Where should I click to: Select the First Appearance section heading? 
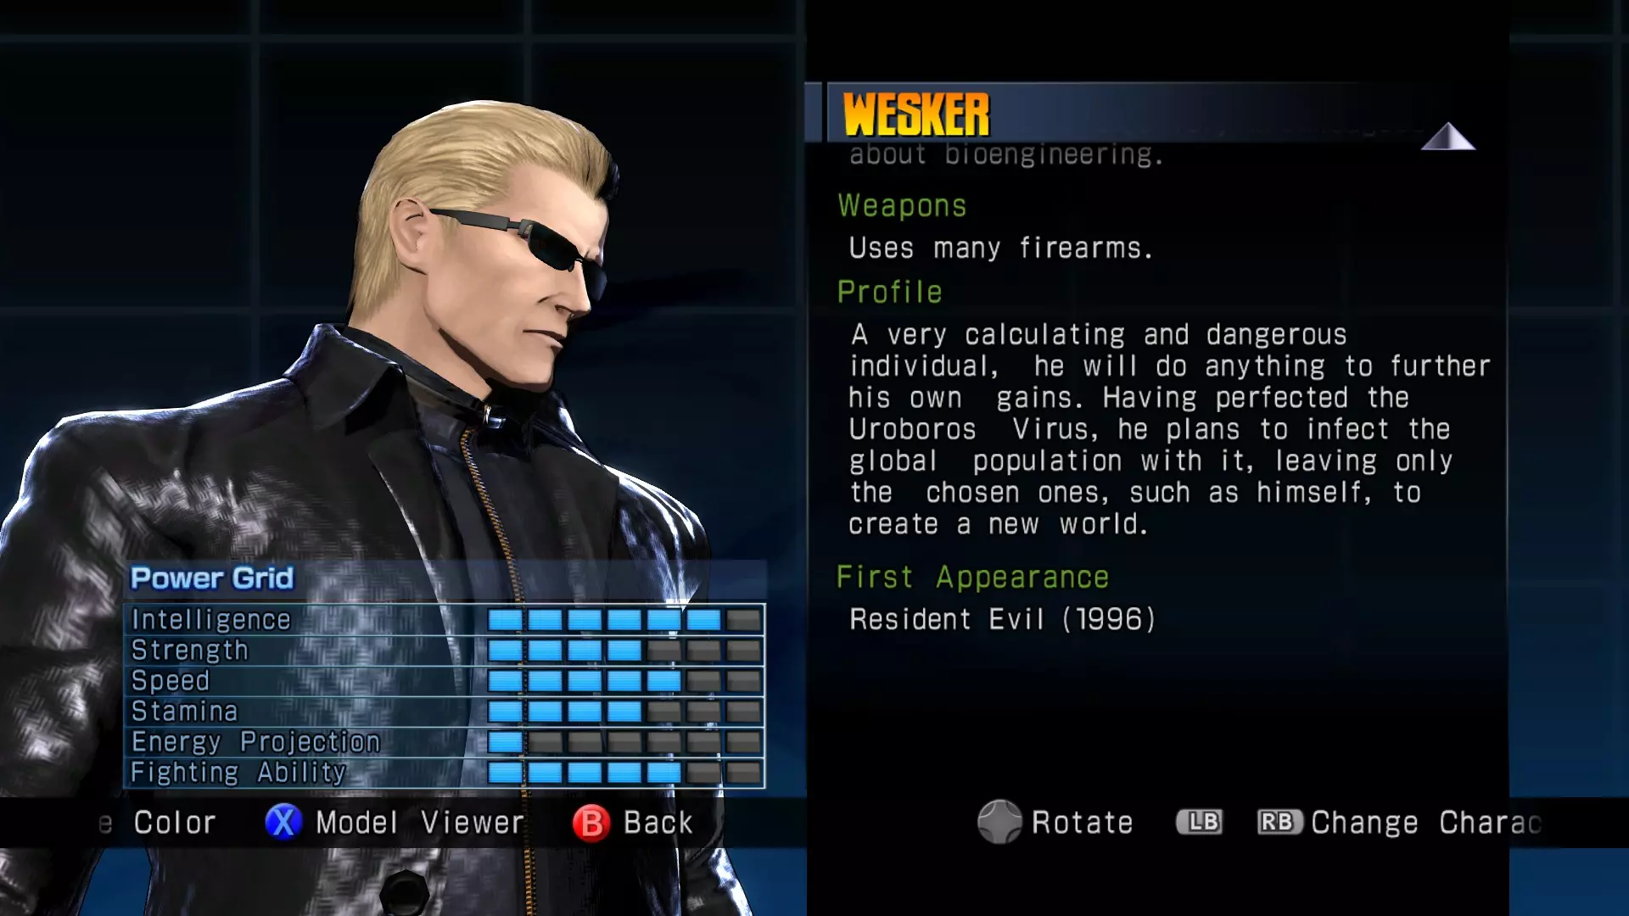(x=973, y=578)
